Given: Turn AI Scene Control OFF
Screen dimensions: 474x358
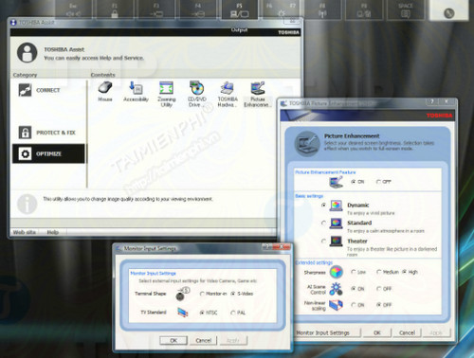Looking at the screenshot, I should click(x=378, y=289).
